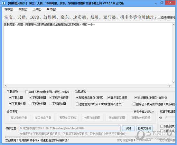Click the 又拍相册下图 button
This screenshot has height=145, width=177.
[x=116, y=118]
